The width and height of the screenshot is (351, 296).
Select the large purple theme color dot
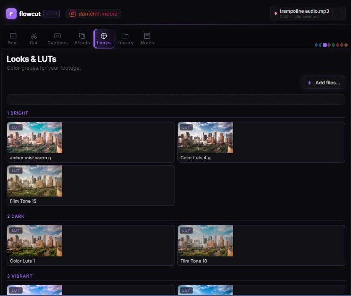tap(325, 45)
